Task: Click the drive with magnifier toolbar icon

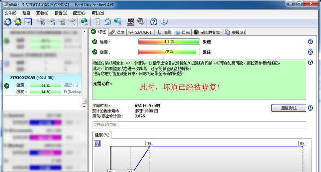Action: click(72, 22)
